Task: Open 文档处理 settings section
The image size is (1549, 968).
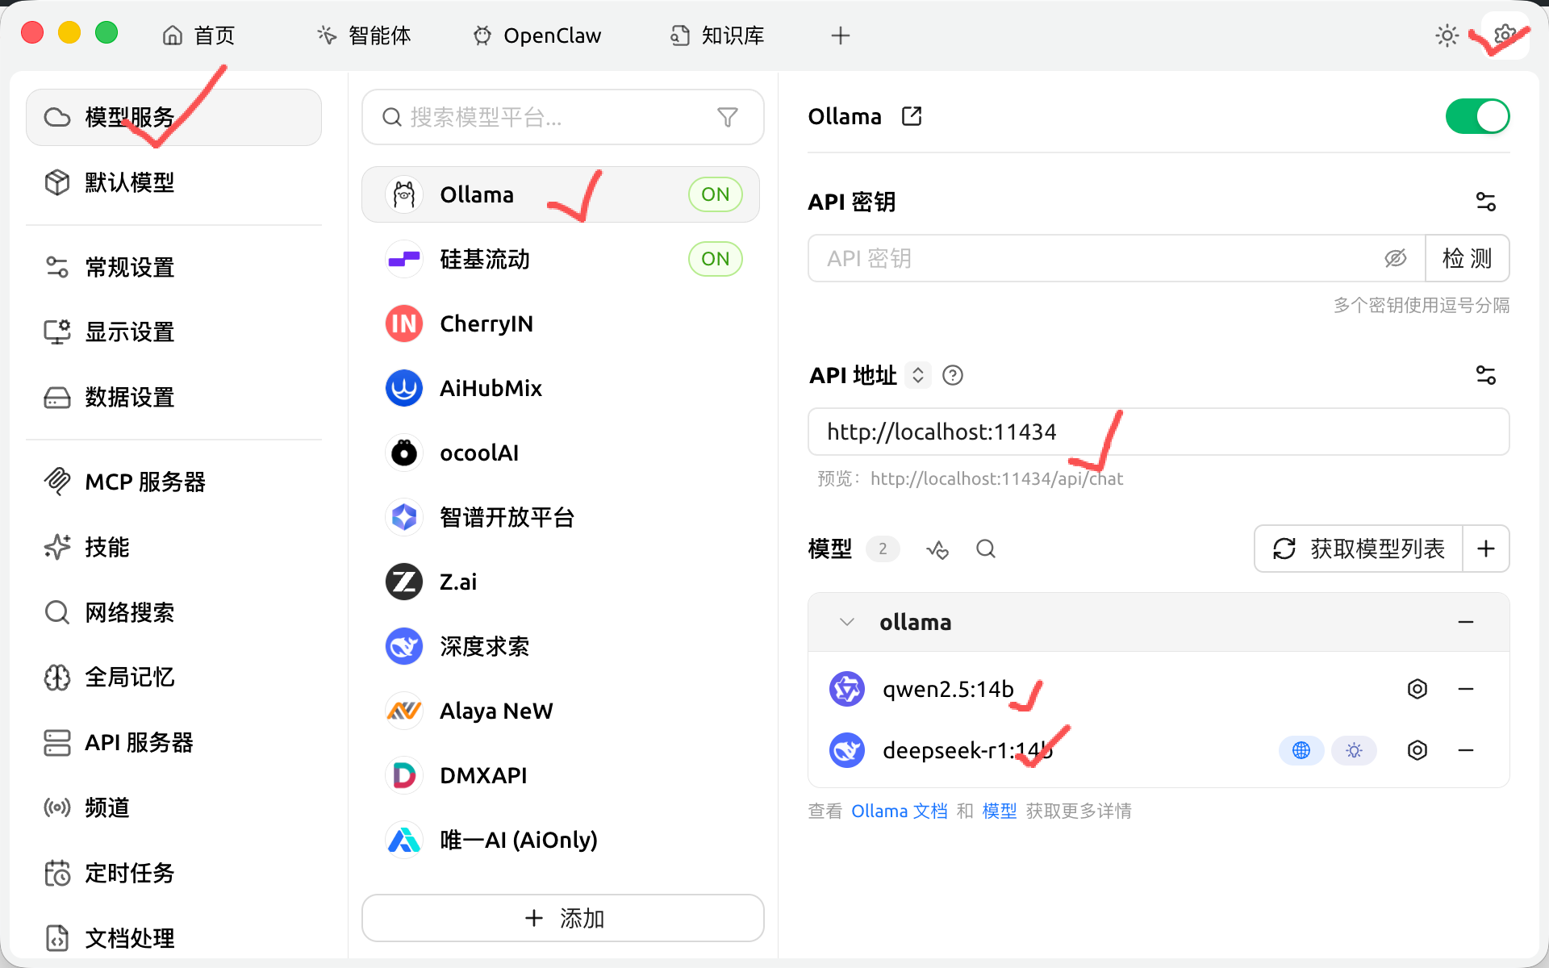Action: click(x=174, y=938)
